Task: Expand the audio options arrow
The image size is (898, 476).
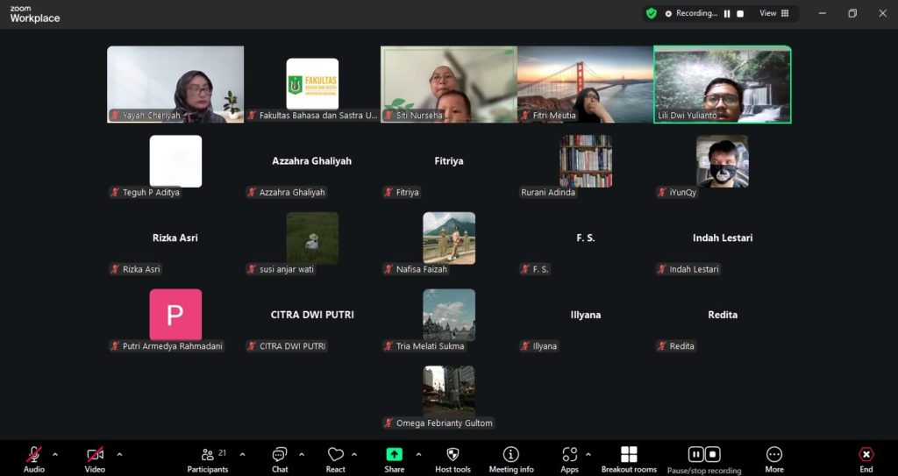Action: pos(55,454)
